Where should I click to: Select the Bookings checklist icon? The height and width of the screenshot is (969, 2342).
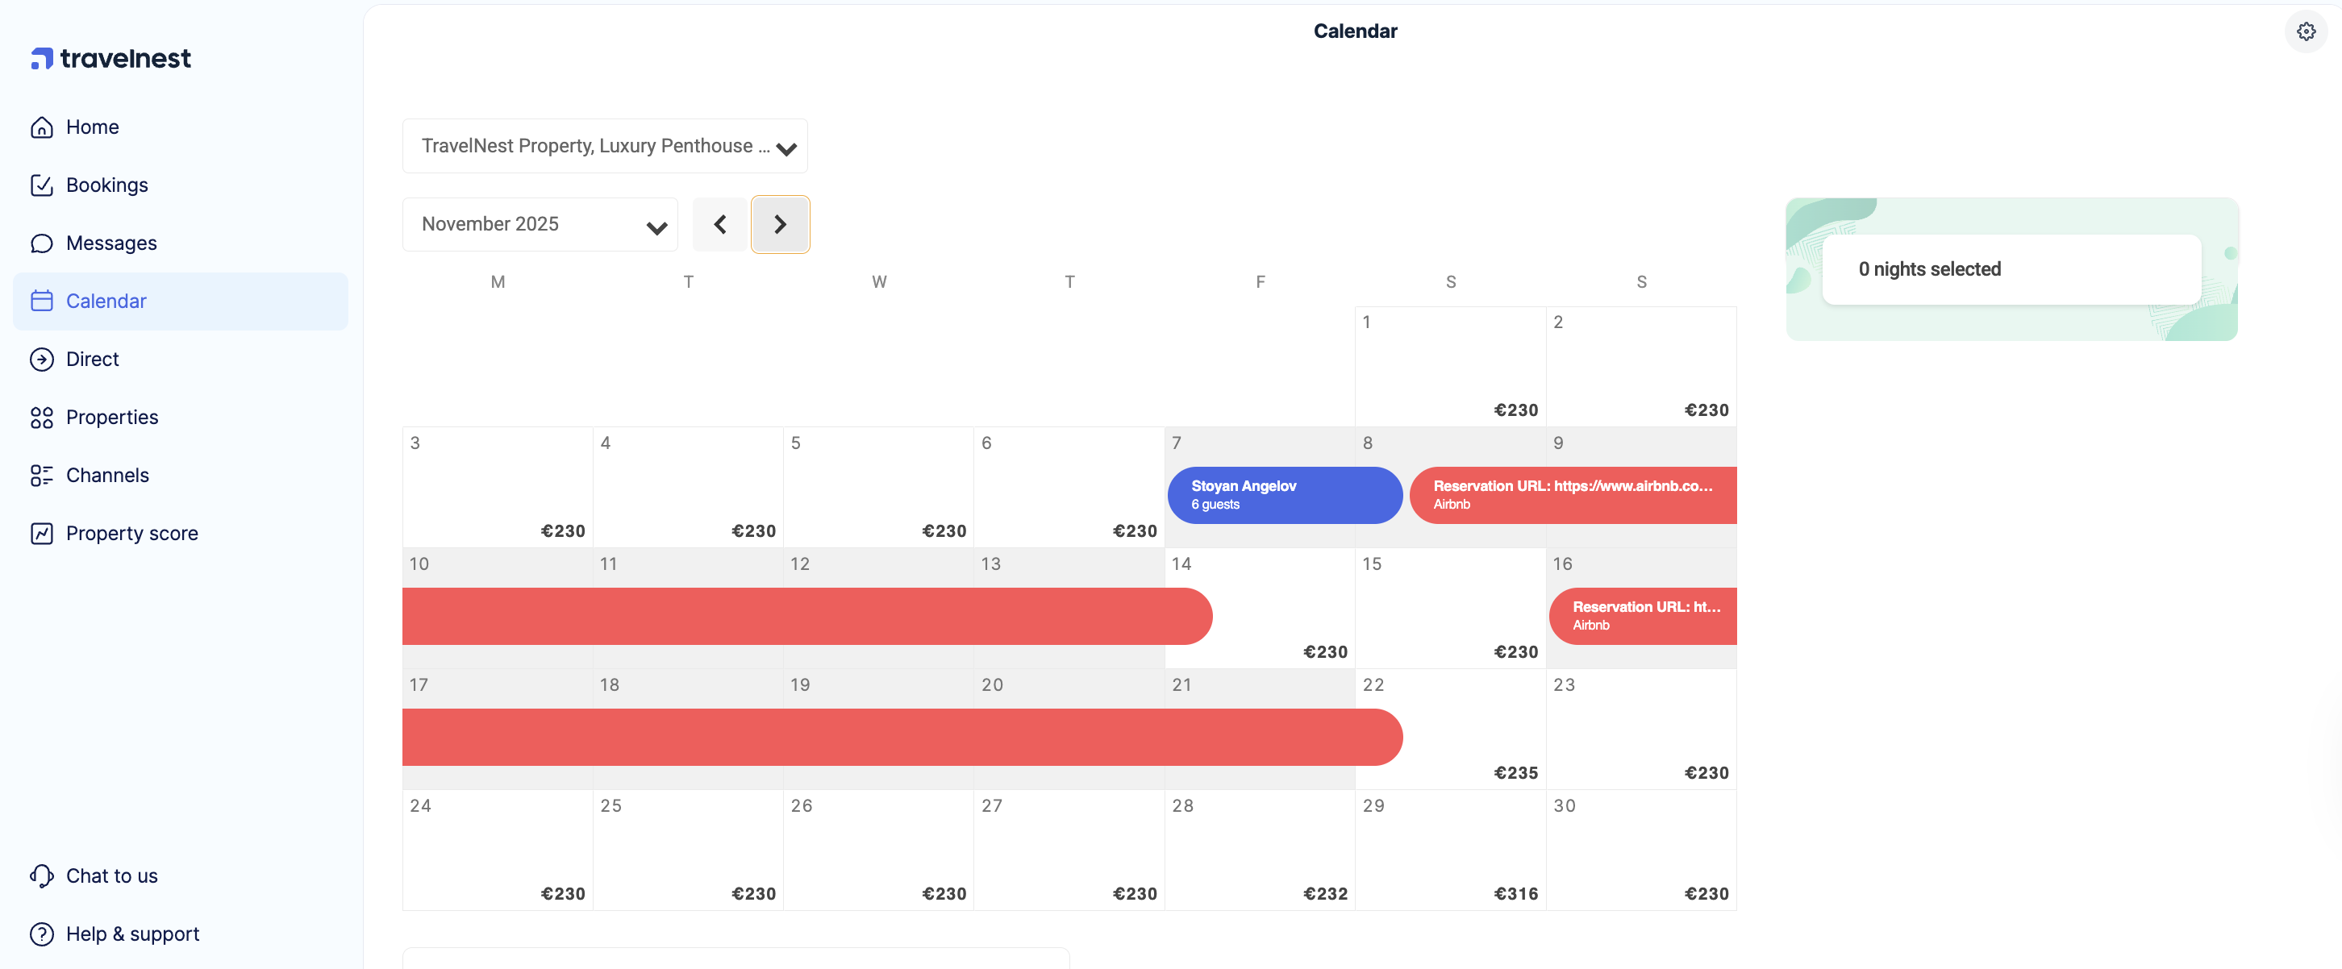click(x=42, y=185)
